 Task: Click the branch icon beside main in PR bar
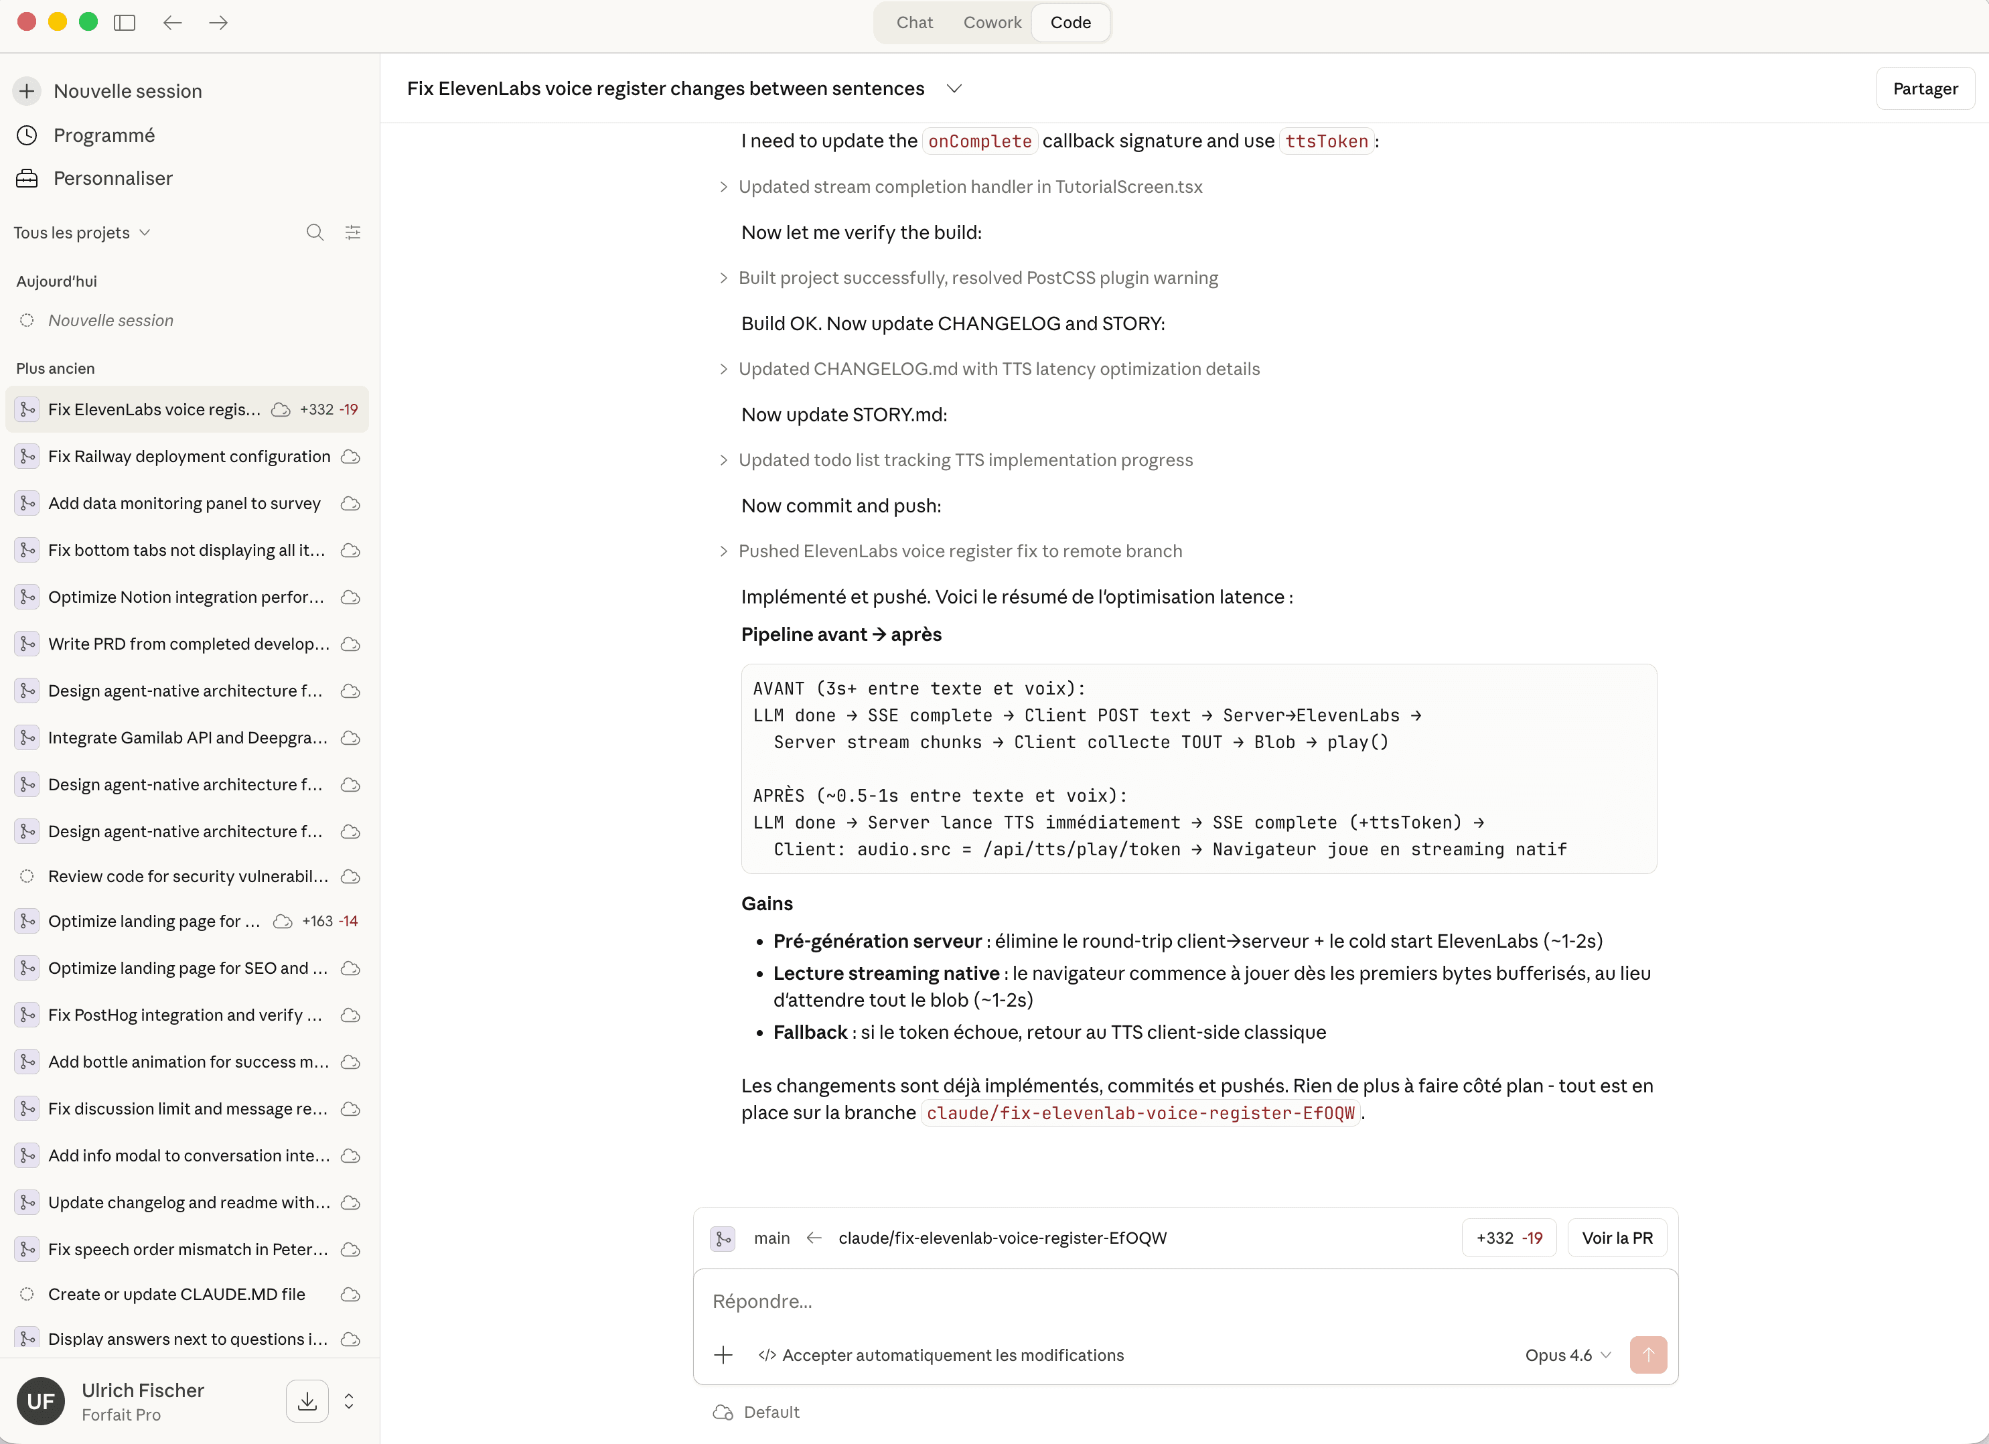723,1238
